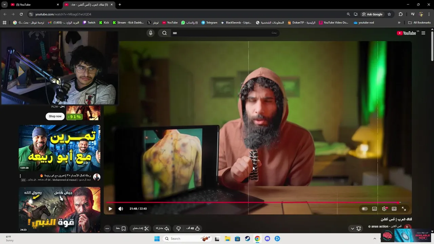Open the anas action channel link

(380, 226)
